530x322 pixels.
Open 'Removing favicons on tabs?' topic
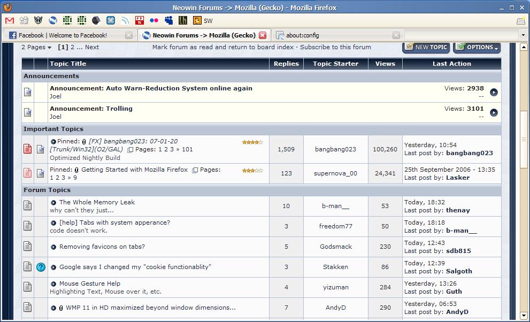tap(102, 247)
